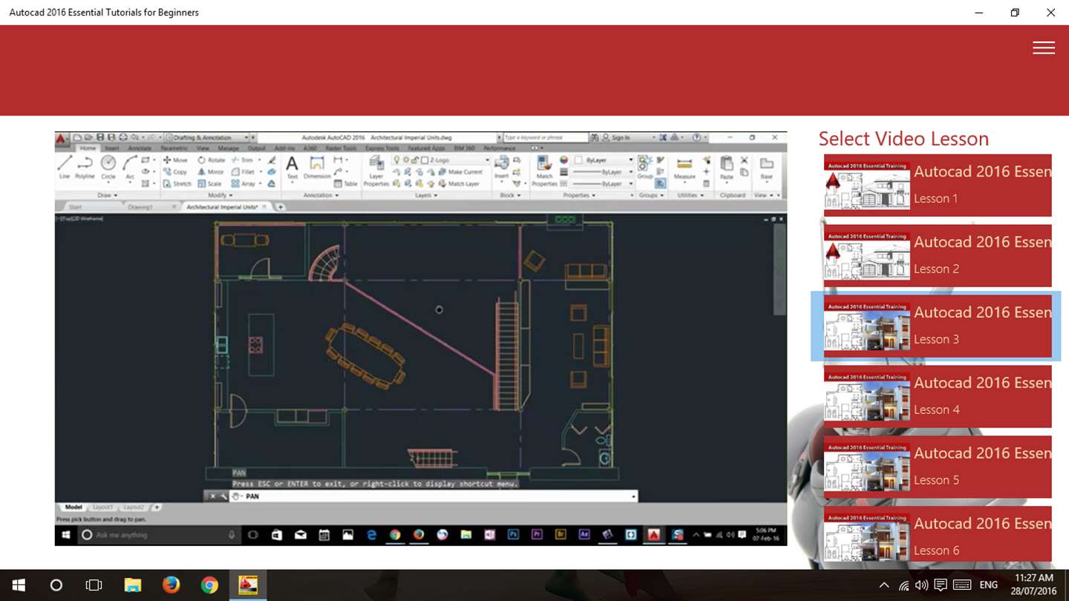
Task: Open the tile labeled Lesson 4
Action: (x=938, y=396)
